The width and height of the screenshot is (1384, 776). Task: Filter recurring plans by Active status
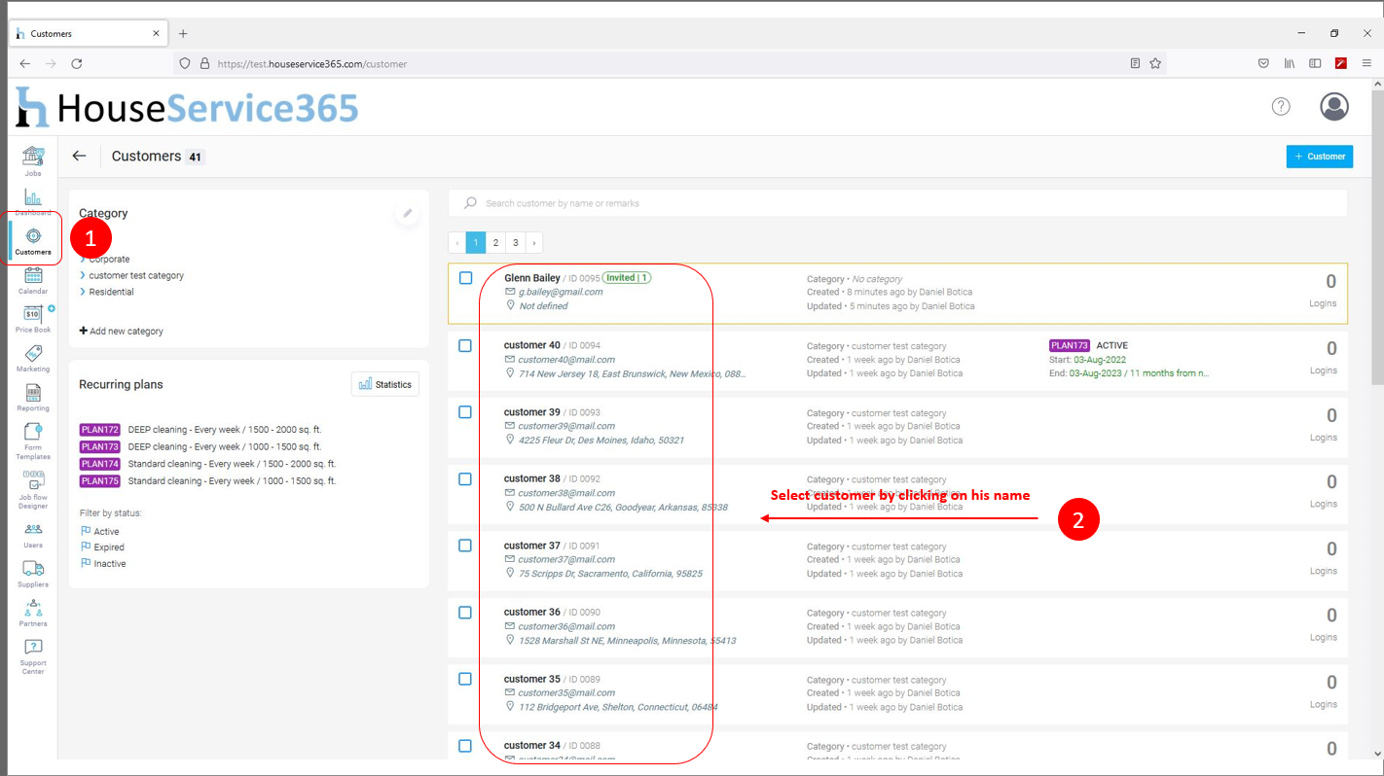point(100,531)
